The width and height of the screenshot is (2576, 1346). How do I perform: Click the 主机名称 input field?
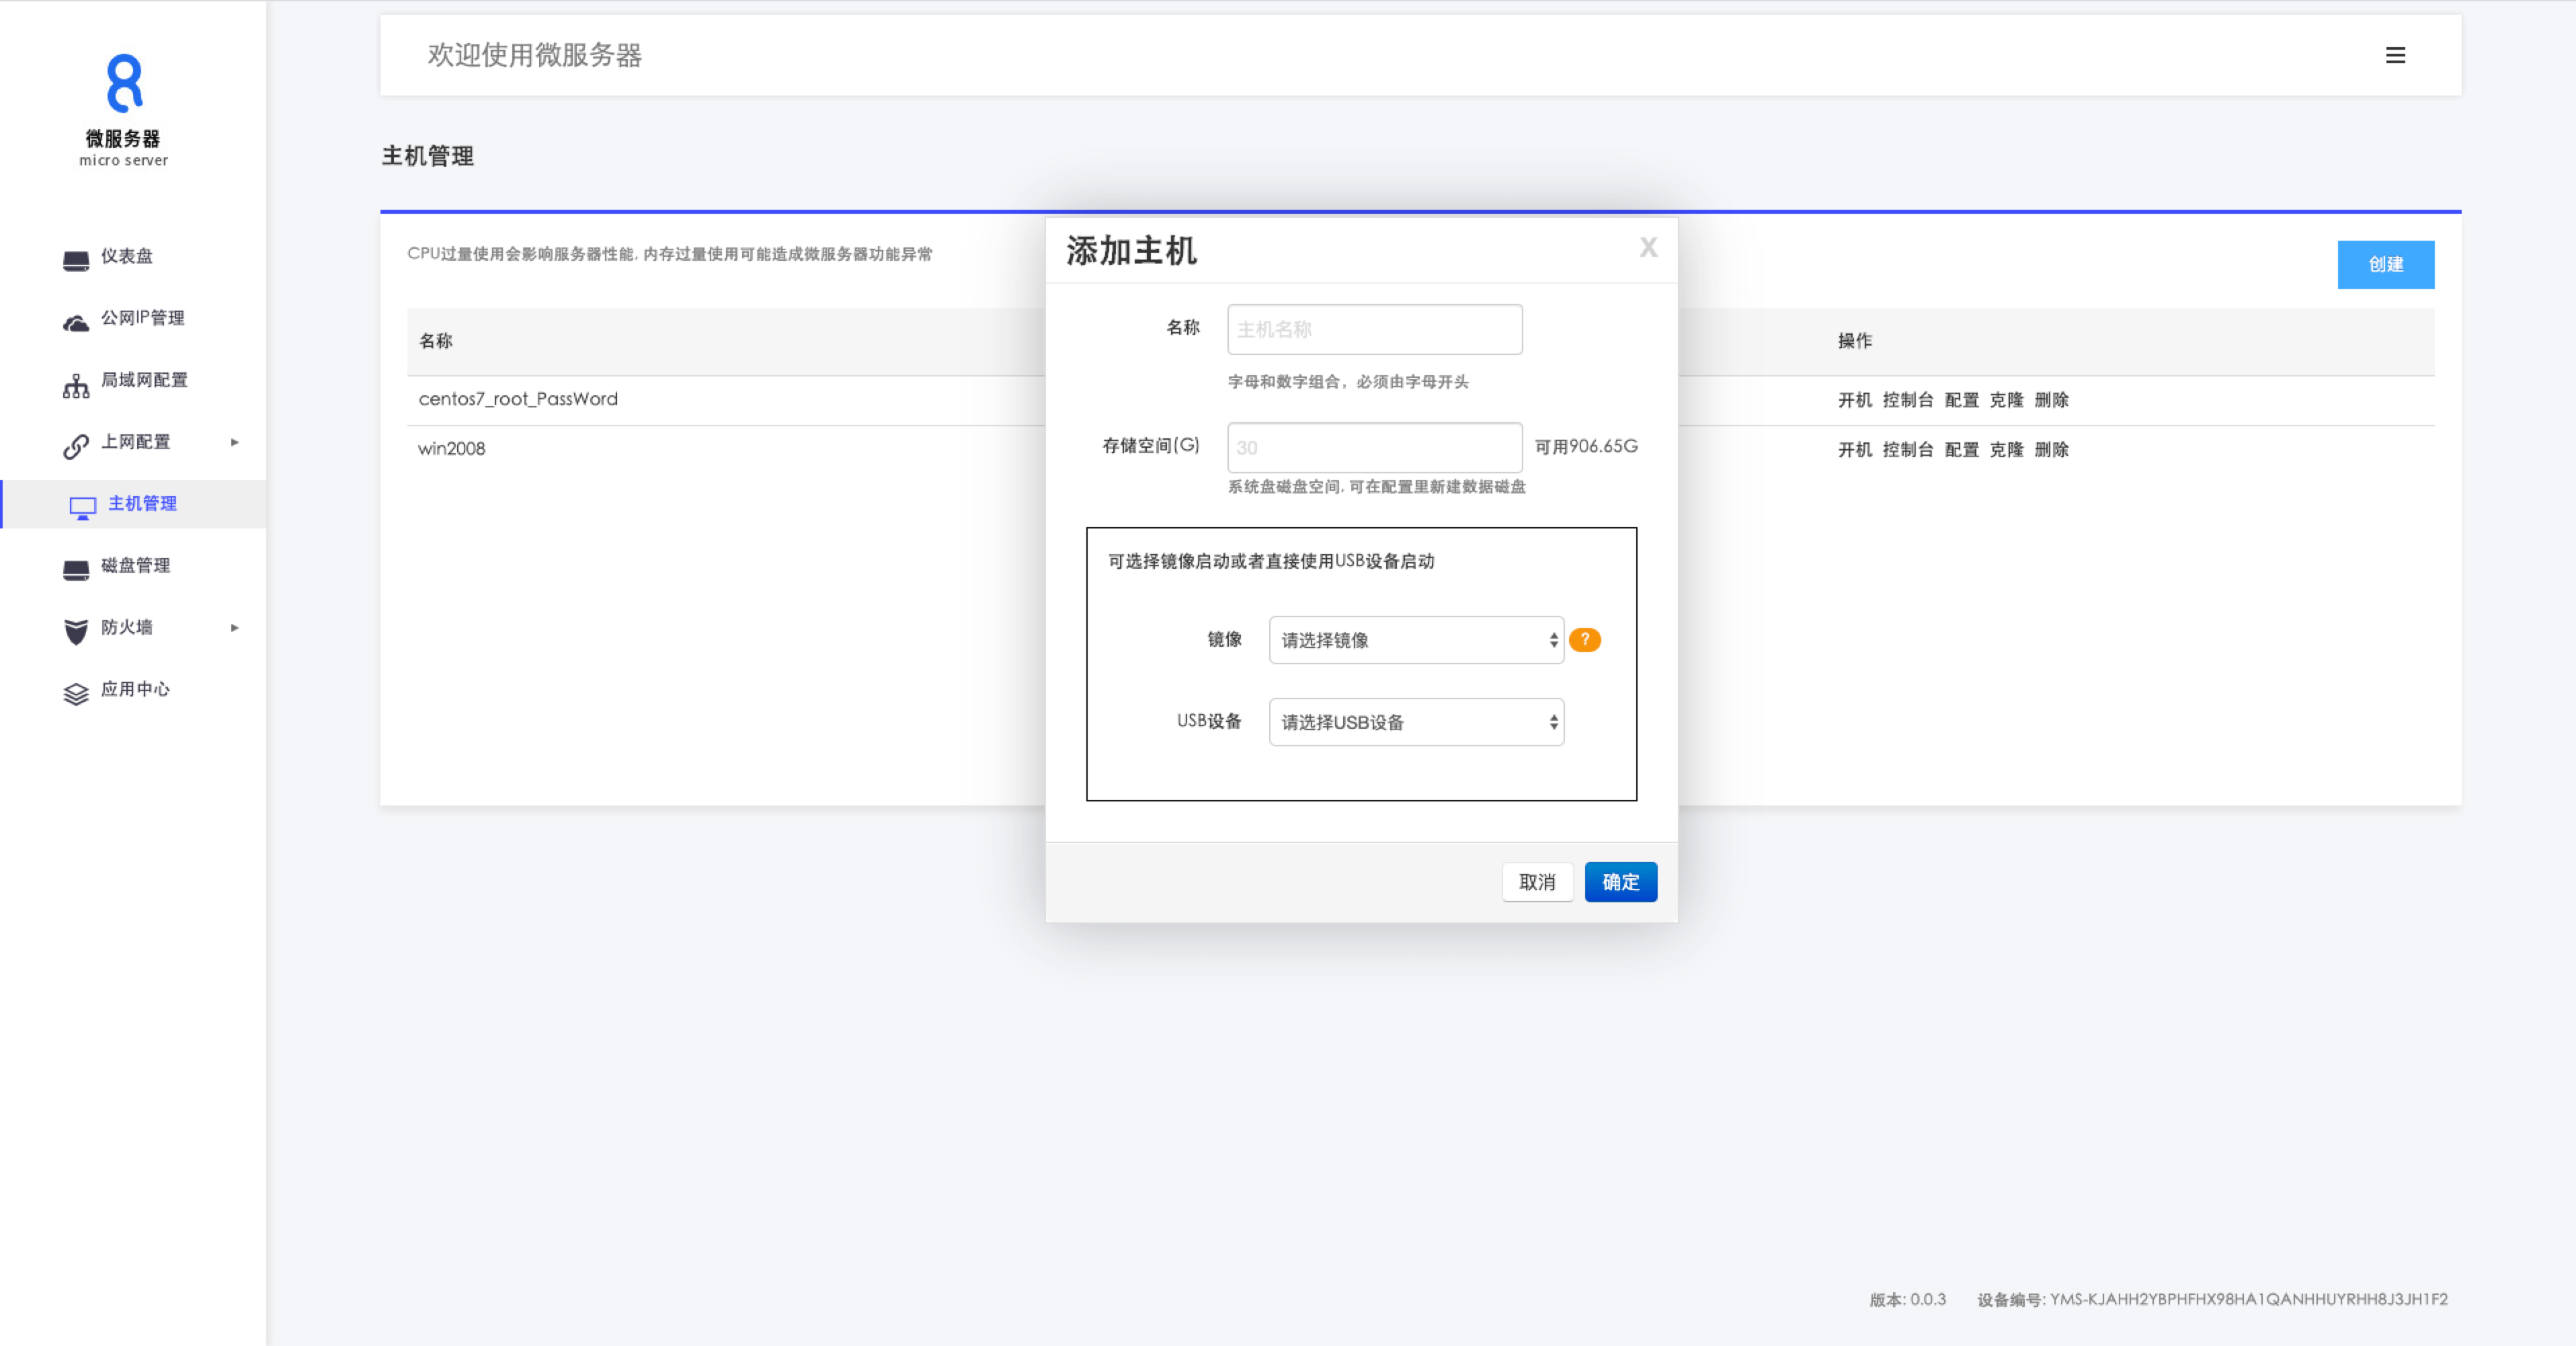1375,329
